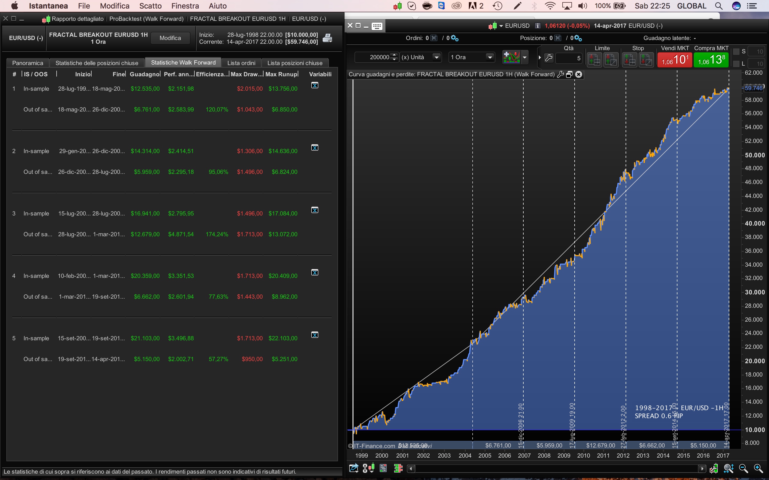Viewport: 769px width, 480px height.
Task: Click the chart horizontal scrollbar track
Action: point(556,468)
